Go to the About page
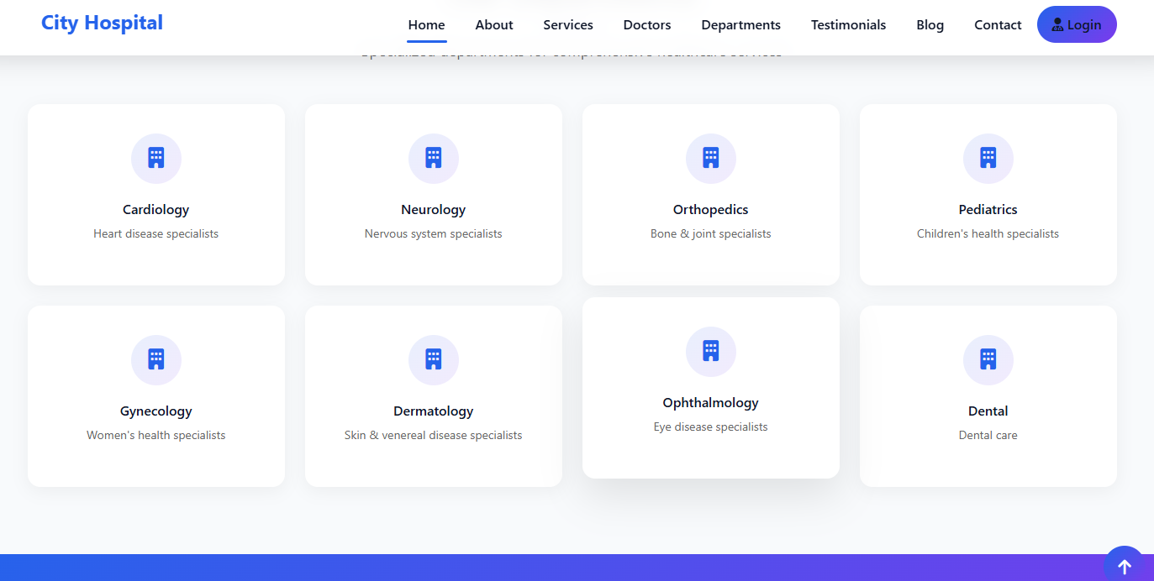 pyautogui.click(x=494, y=25)
